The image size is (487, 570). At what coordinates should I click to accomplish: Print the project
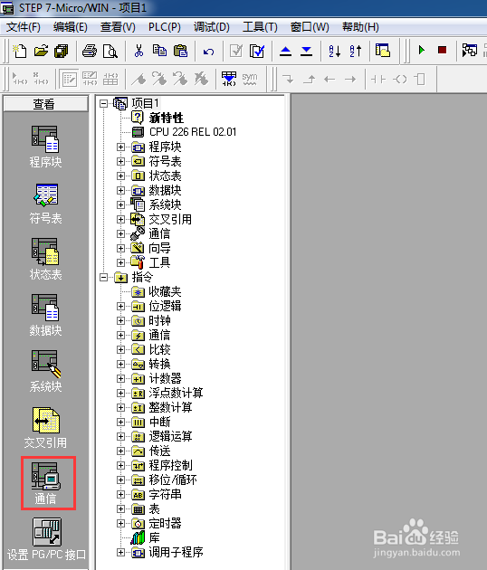[x=90, y=51]
